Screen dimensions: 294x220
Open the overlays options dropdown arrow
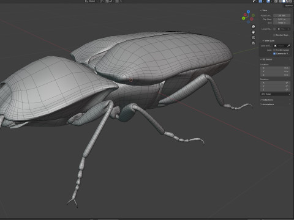tap(271, 1)
